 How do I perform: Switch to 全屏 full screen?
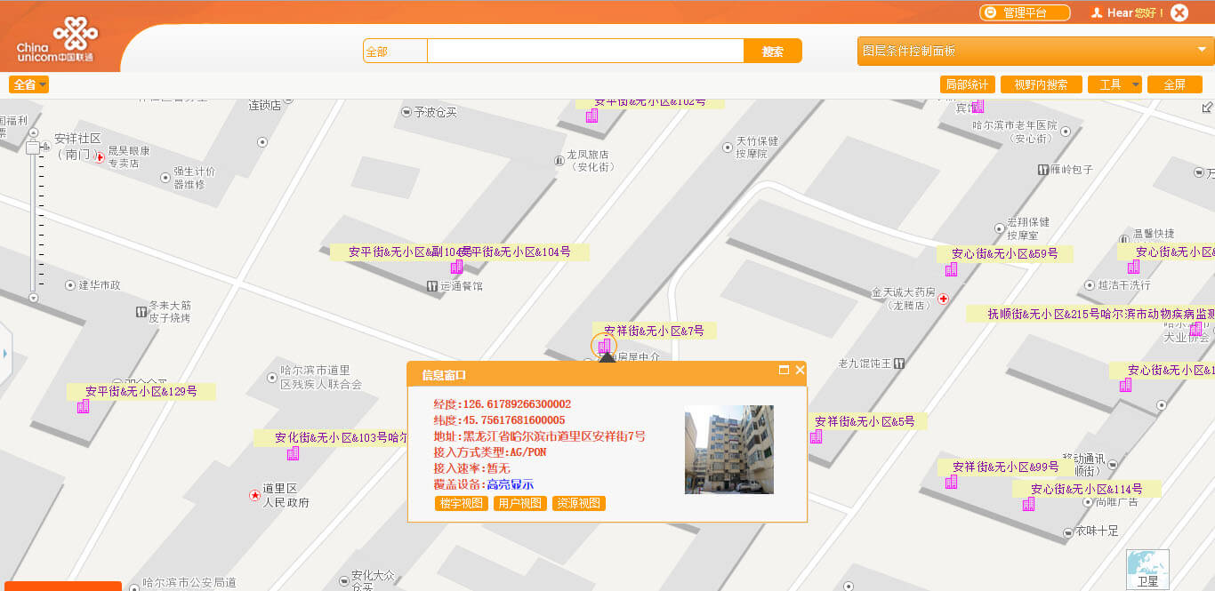coord(1174,84)
